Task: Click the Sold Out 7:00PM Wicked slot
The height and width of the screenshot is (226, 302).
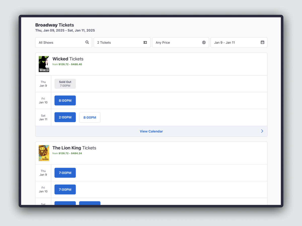Action: point(65,84)
